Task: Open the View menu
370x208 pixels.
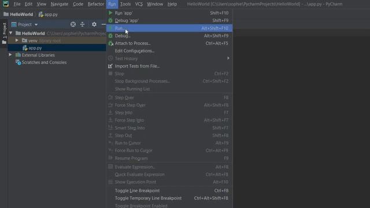Action: (42, 4)
